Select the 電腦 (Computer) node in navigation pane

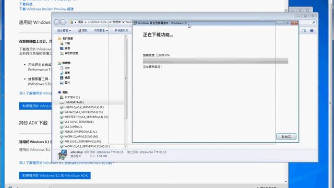point(65,92)
